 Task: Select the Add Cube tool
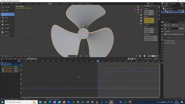click(8, 36)
